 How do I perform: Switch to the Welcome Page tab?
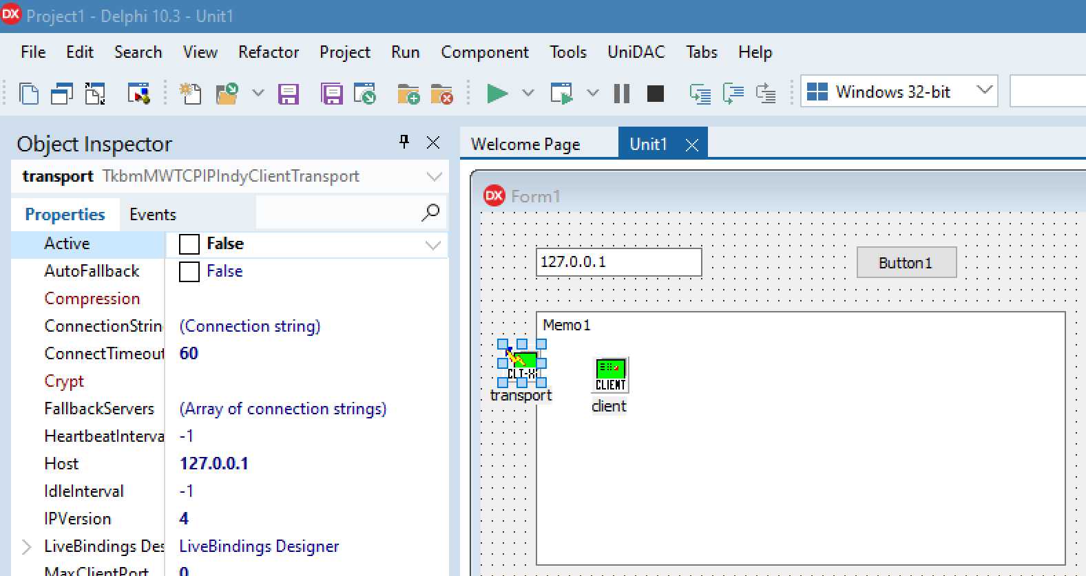tap(525, 145)
